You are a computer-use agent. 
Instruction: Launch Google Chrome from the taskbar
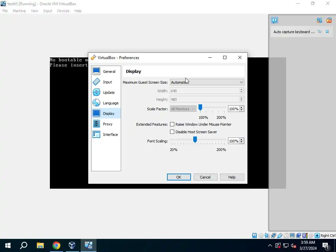click(x=56, y=245)
